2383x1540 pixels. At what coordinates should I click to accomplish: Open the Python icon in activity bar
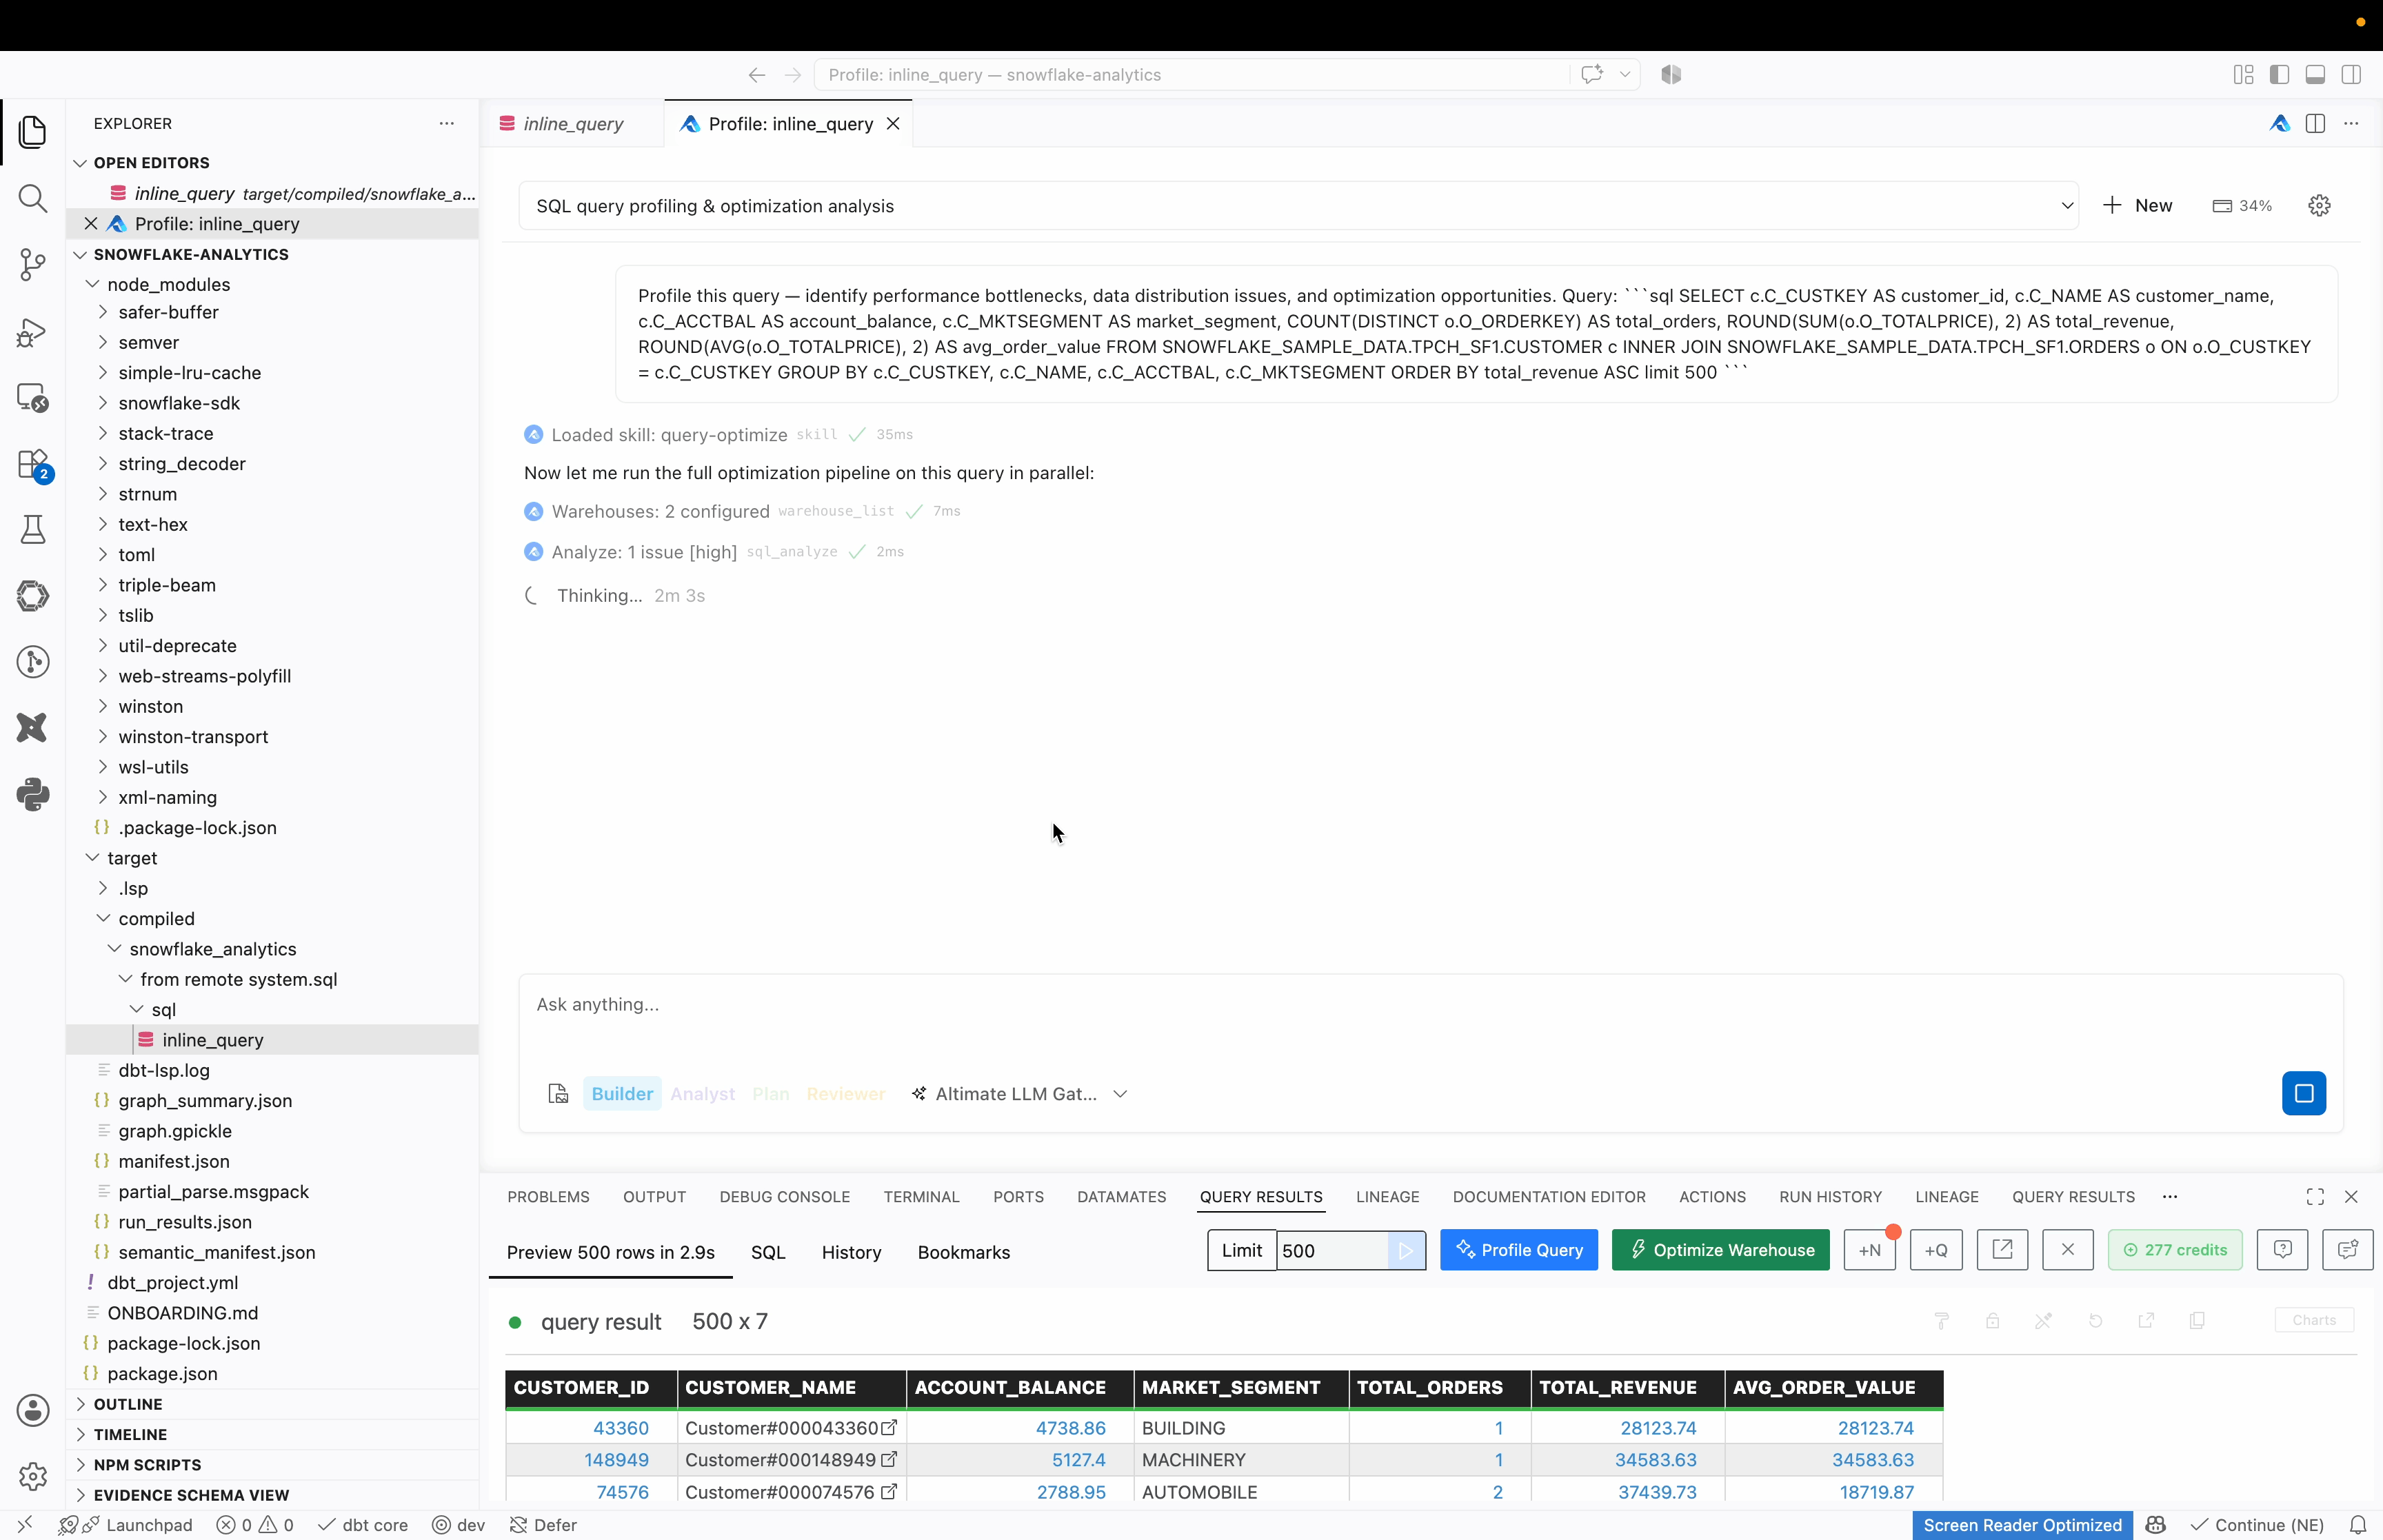coord(33,794)
